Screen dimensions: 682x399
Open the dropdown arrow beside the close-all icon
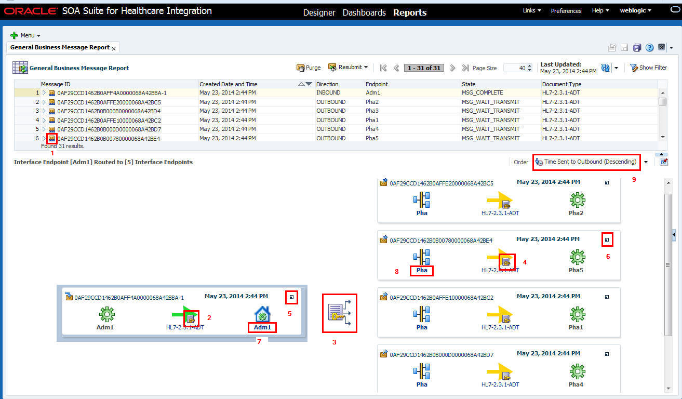point(671,48)
